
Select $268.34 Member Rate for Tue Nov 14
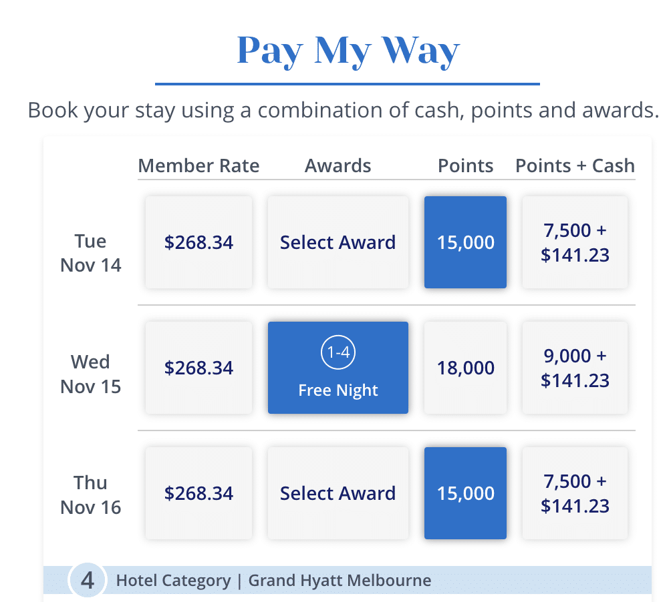198,242
